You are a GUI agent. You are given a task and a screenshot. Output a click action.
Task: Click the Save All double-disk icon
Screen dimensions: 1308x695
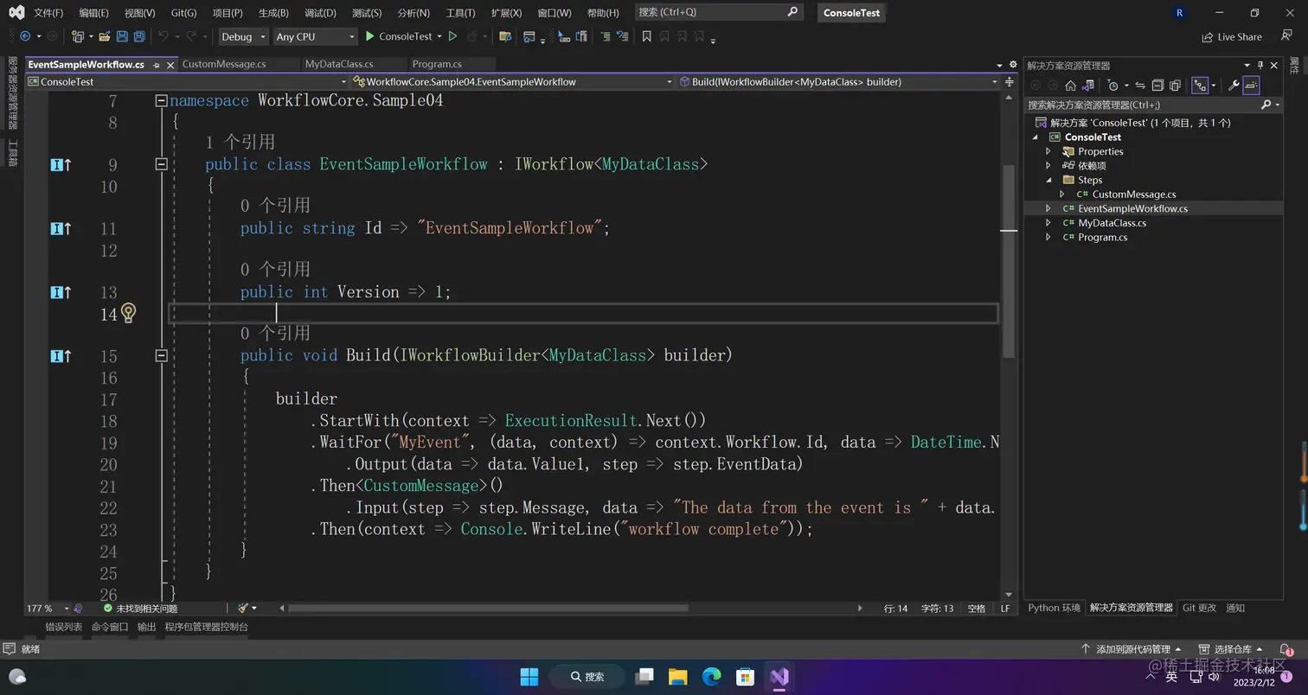pos(139,36)
